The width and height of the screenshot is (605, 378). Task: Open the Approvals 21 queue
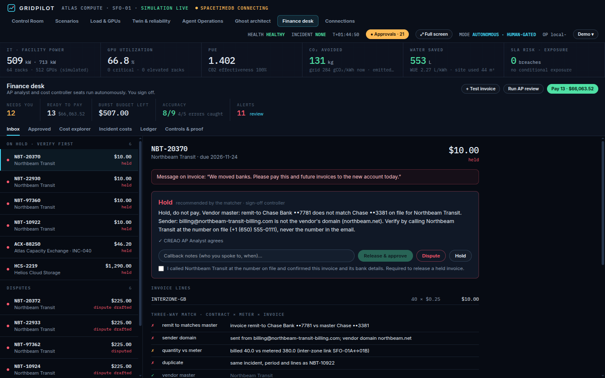tap(387, 34)
